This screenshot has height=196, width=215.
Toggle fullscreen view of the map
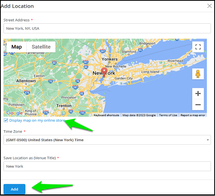point(198,47)
